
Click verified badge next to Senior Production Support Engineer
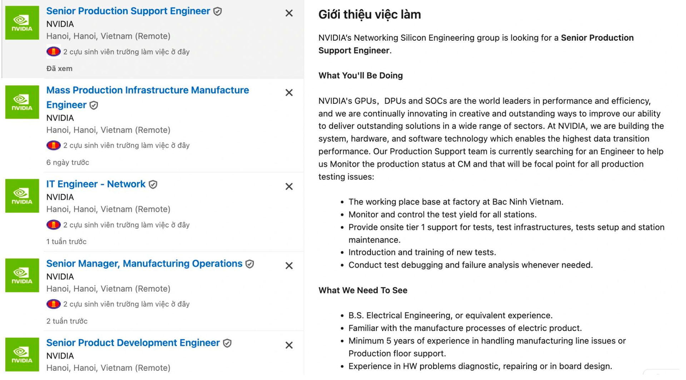click(218, 11)
